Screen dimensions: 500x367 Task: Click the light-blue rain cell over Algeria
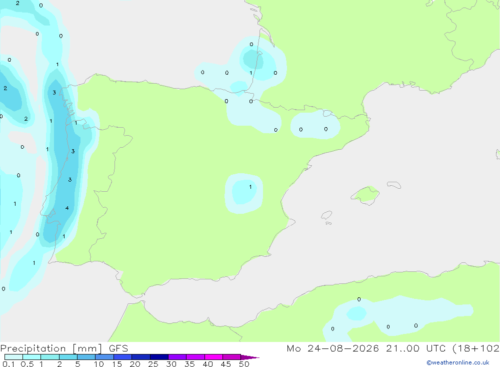point(356,313)
